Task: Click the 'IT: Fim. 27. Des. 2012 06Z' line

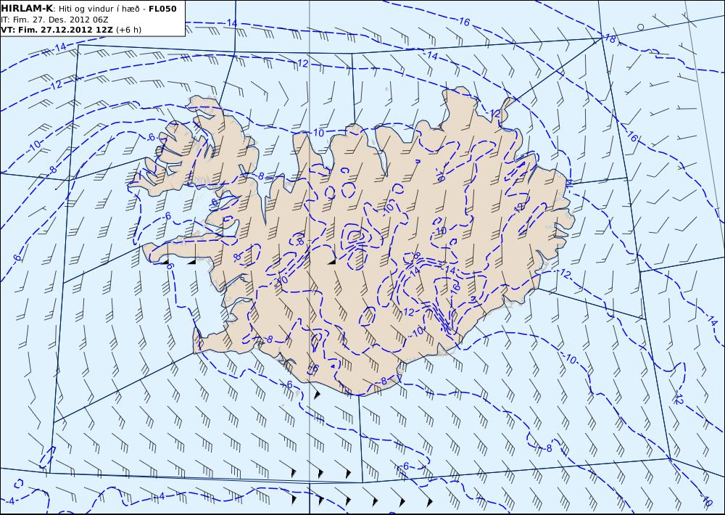Action: pos(55,20)
